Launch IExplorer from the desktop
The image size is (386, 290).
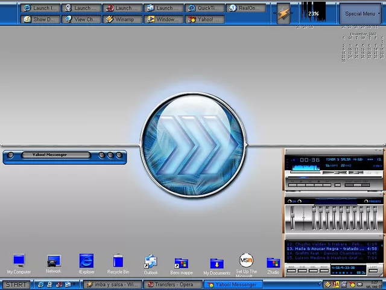[86, 262]
